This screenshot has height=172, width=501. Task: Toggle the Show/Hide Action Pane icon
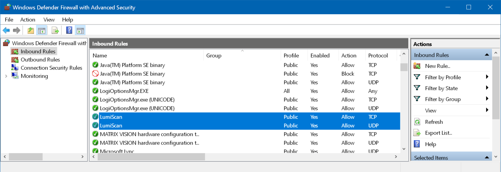80,30
